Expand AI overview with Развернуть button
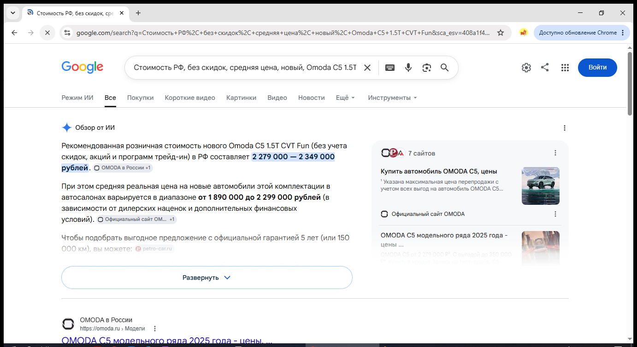 pyautogui.click(x=207, y=278)
